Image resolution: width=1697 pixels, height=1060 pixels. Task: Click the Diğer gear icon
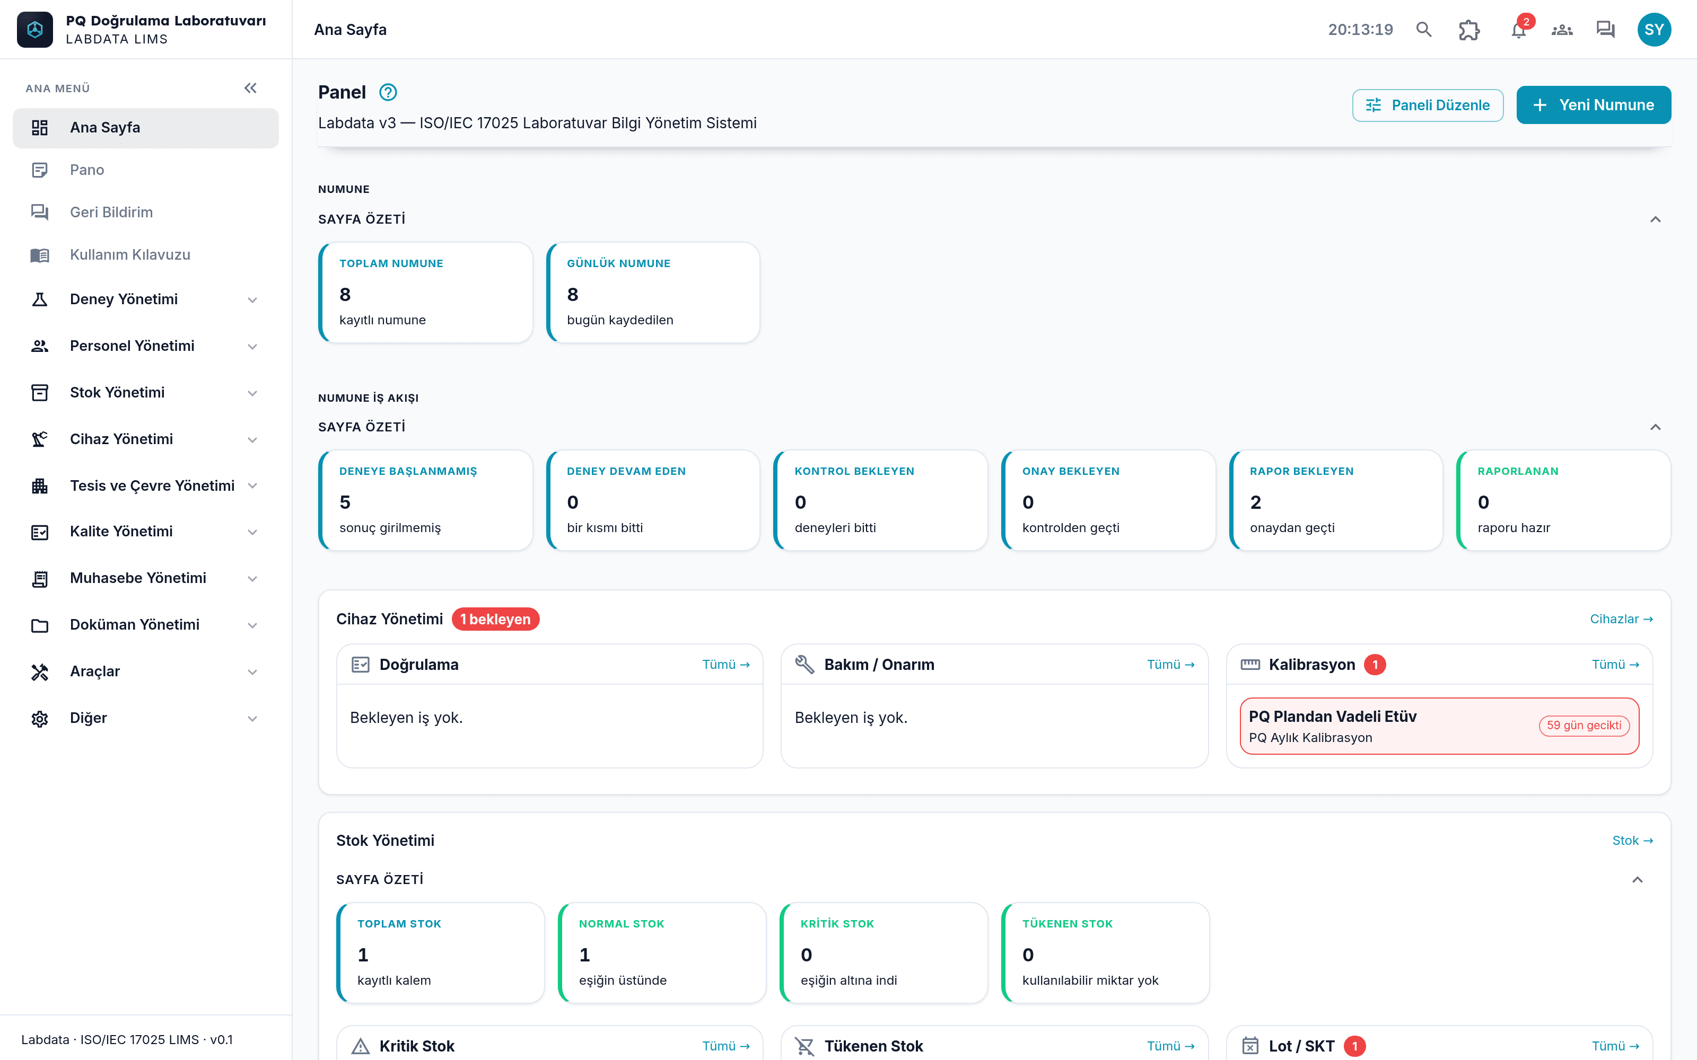(40, 718)
